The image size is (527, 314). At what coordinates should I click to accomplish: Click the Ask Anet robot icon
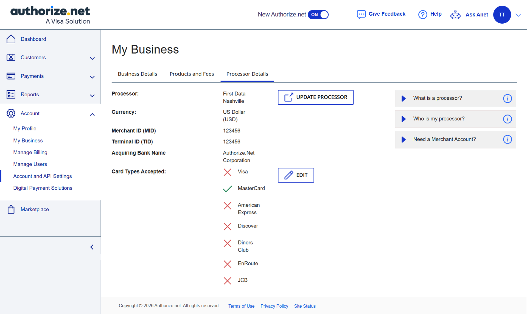click(x=455, y=15)
